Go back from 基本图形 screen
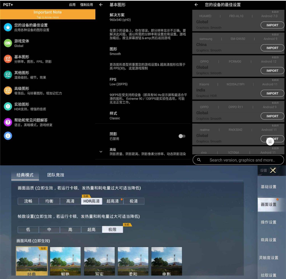286x279 pixels. (101, 5)
